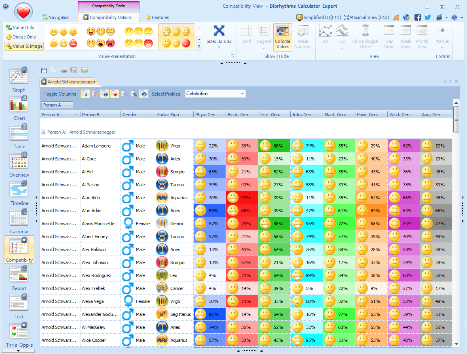The height and width of the screenshot is (354, 467).
Task: Select the Value Only presentation option
Action: (x=20, y=28)
